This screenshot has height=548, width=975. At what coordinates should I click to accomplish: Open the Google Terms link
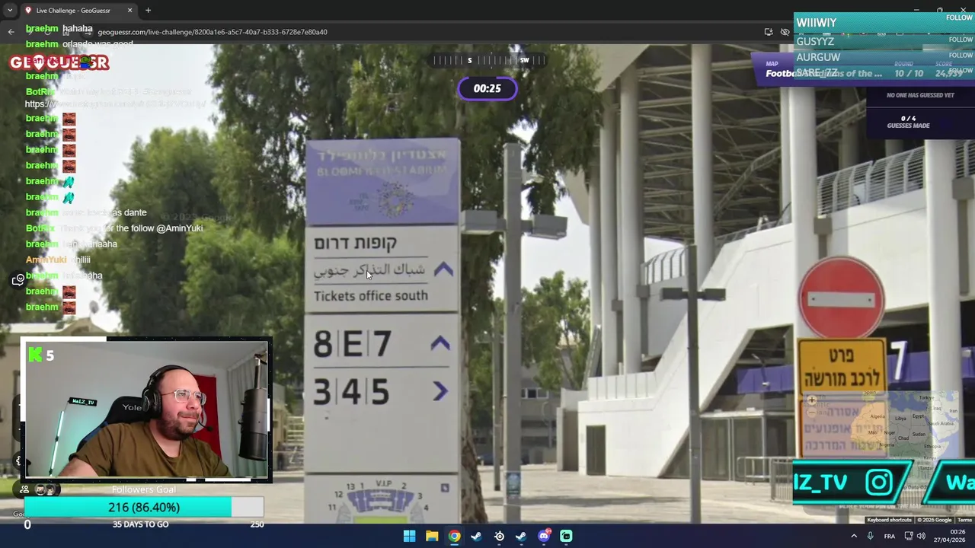(964, 520)
